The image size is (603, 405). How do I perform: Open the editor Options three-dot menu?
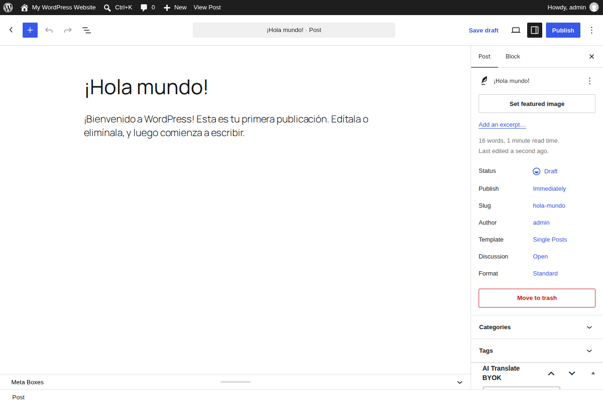592,30
